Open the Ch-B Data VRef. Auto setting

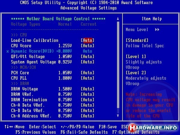[88, 110]
